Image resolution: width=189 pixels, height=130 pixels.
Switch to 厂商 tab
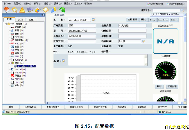(x=9, y=19)
